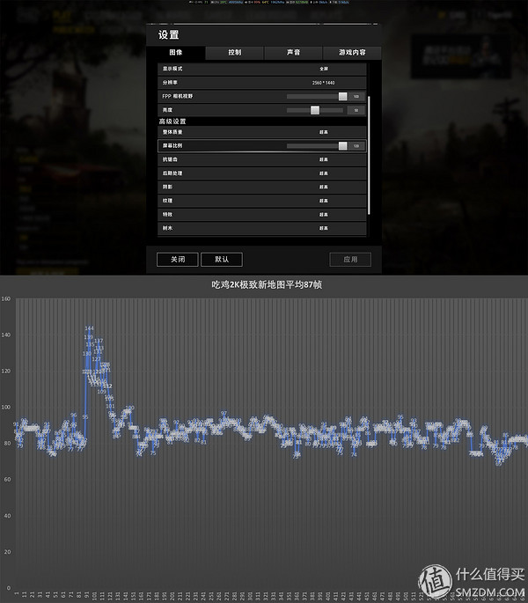The image size is (528, 603).
Task: Click the 屏幕比例 value box
Action: pyautogui.click(x=356, y=146)
